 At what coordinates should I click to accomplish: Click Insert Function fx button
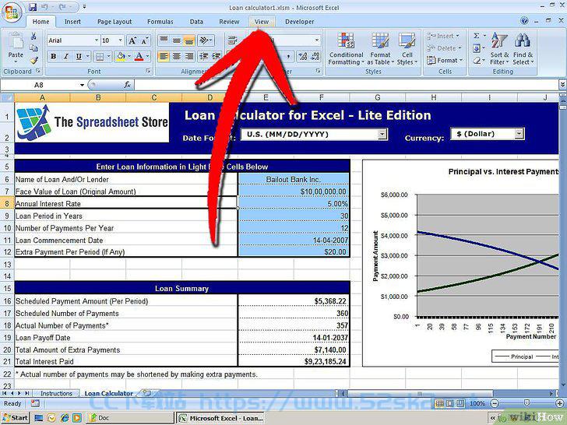tap(127, 85)
